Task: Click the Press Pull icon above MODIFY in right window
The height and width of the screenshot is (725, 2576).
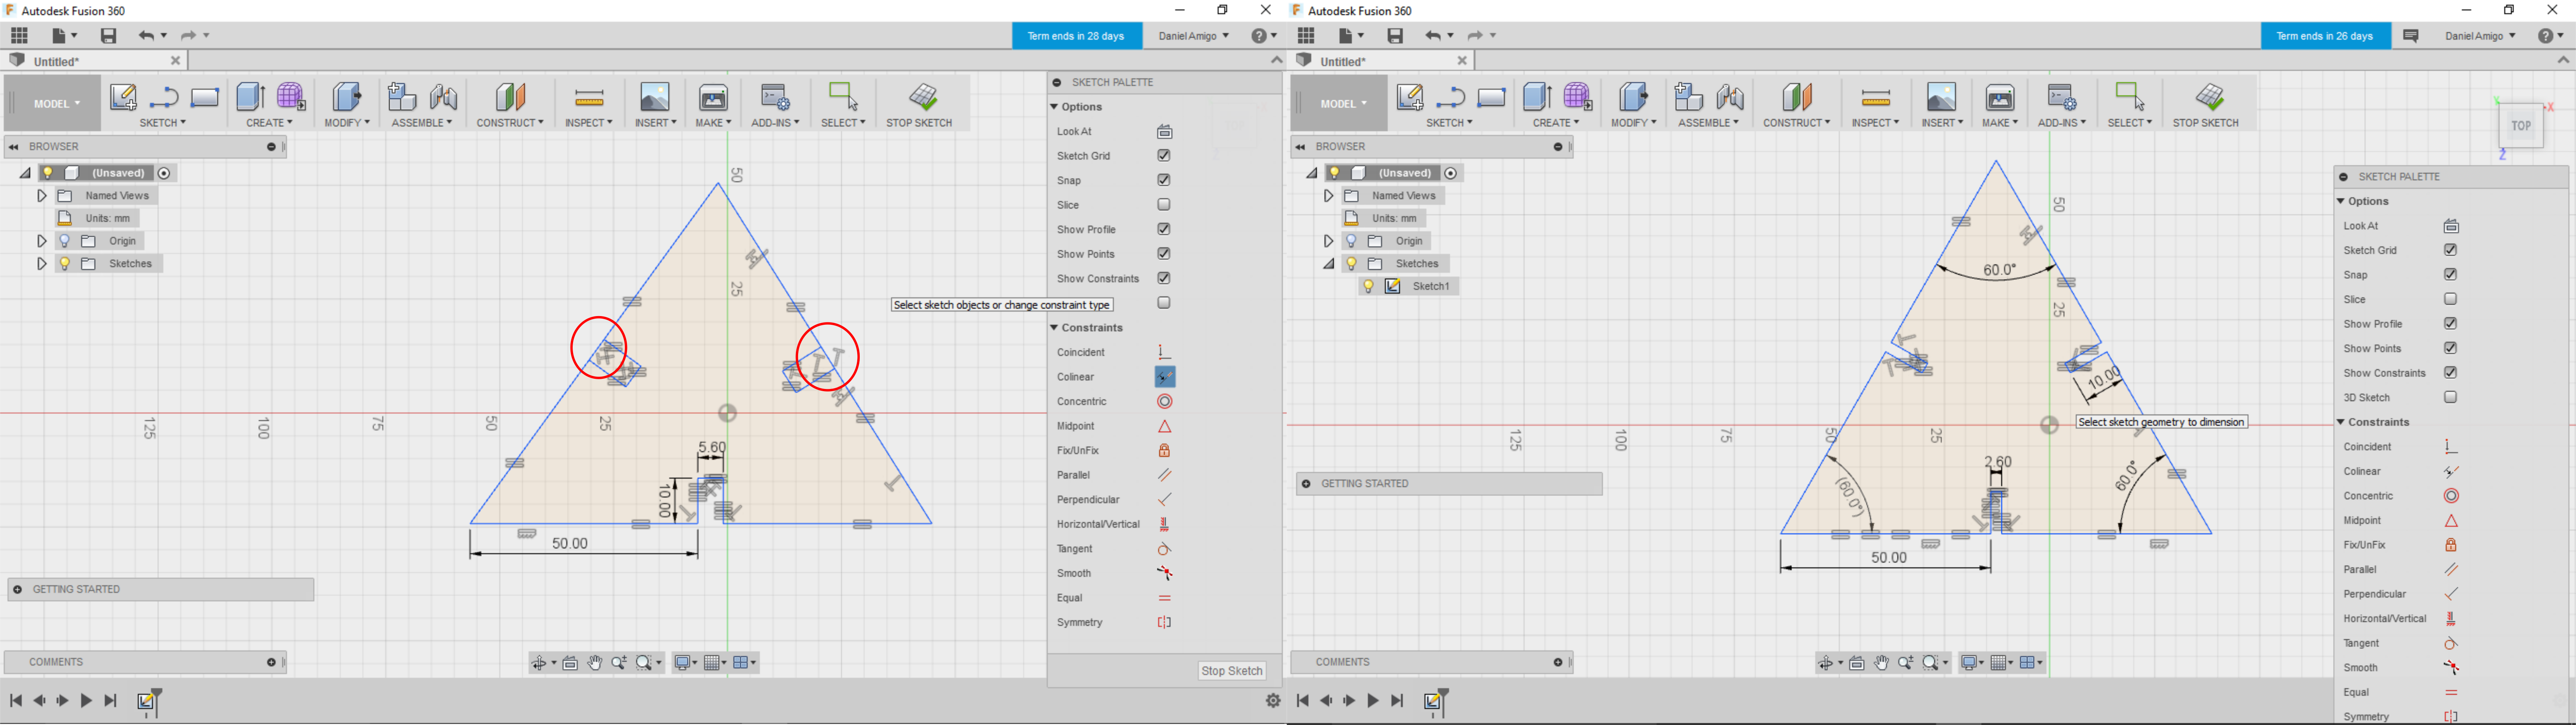Action: pyautogui.click(x=1633, y=97)
